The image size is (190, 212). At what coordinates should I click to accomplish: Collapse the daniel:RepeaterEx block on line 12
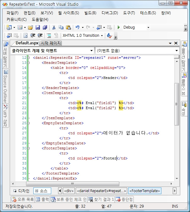(29, 58)
